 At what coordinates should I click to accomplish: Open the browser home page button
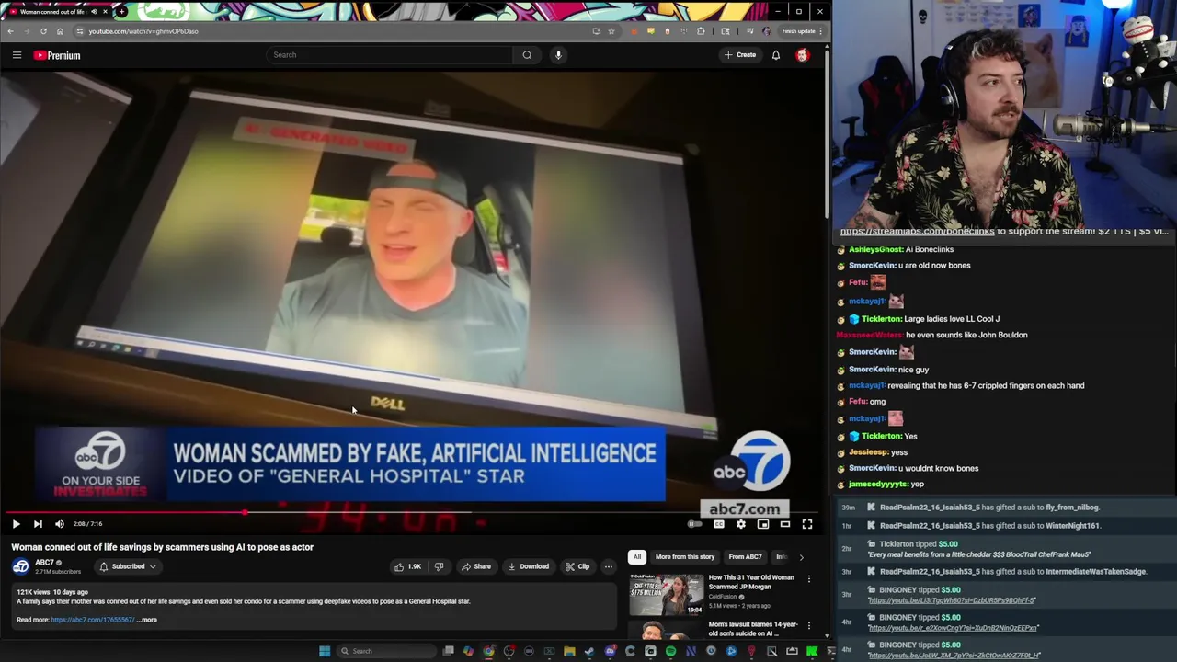pyautogui.click(x=60, y=31)
